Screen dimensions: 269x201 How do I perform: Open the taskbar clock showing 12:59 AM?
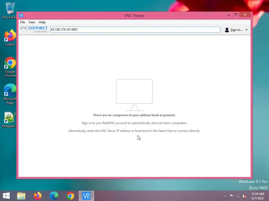pyautogui.click(x=257, y=196)
